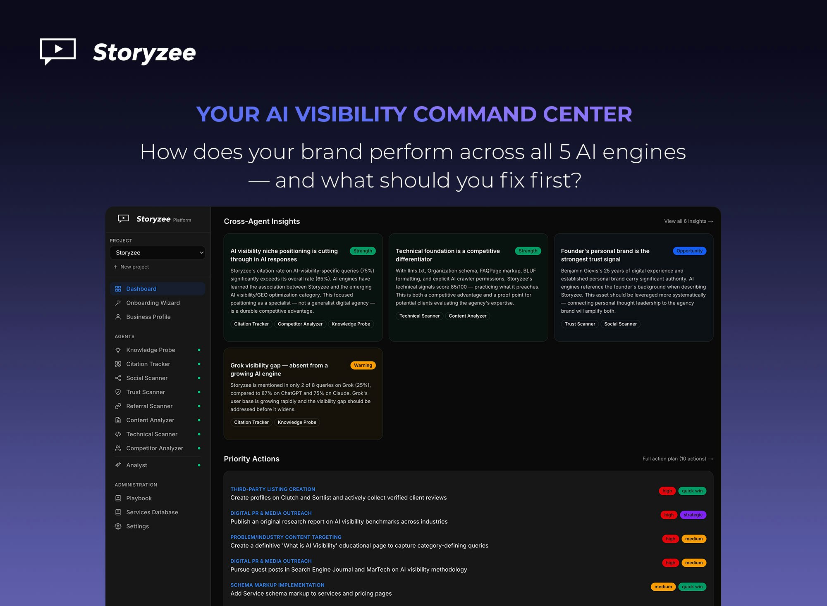Click the Citation Tracker tag on Grok insight
The width and height of the screenshot is (827, 606).
(251, 422)
